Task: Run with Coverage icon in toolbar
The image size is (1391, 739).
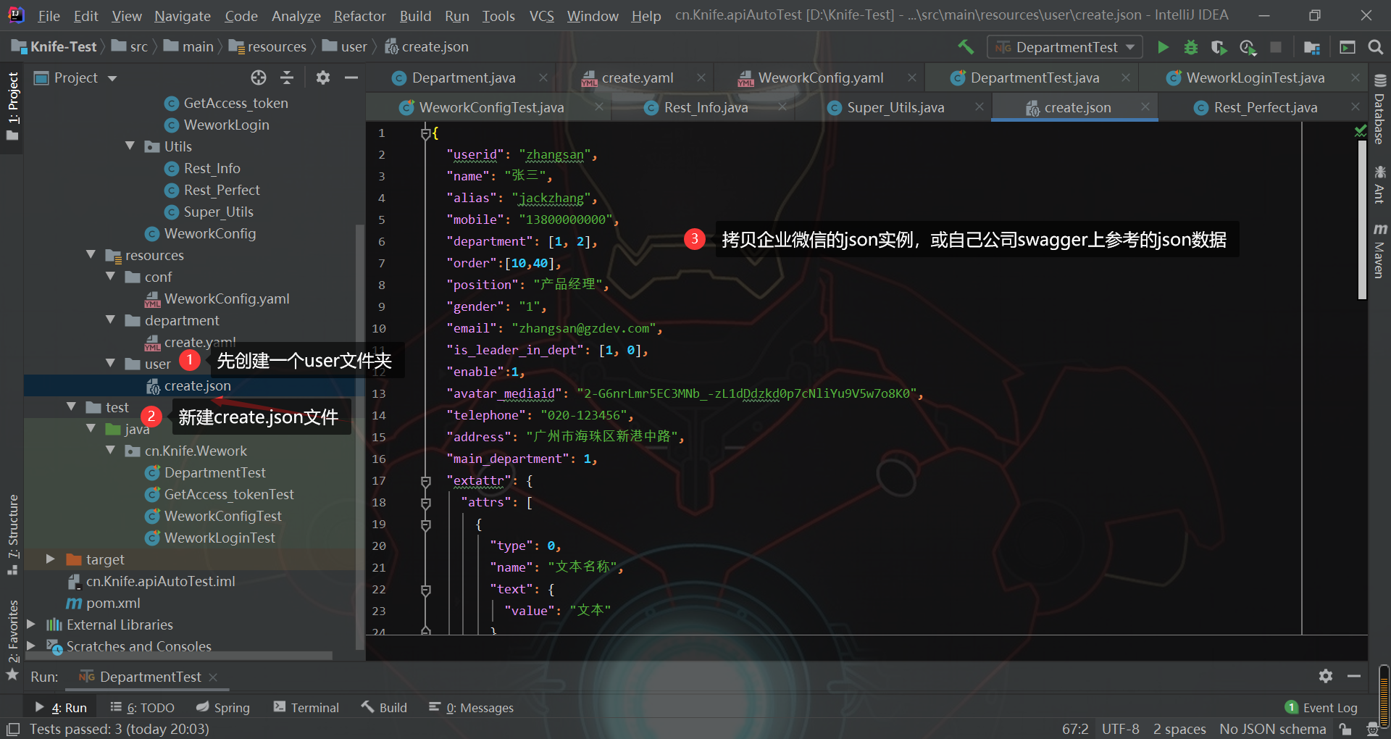Action: pos(1219,47)
